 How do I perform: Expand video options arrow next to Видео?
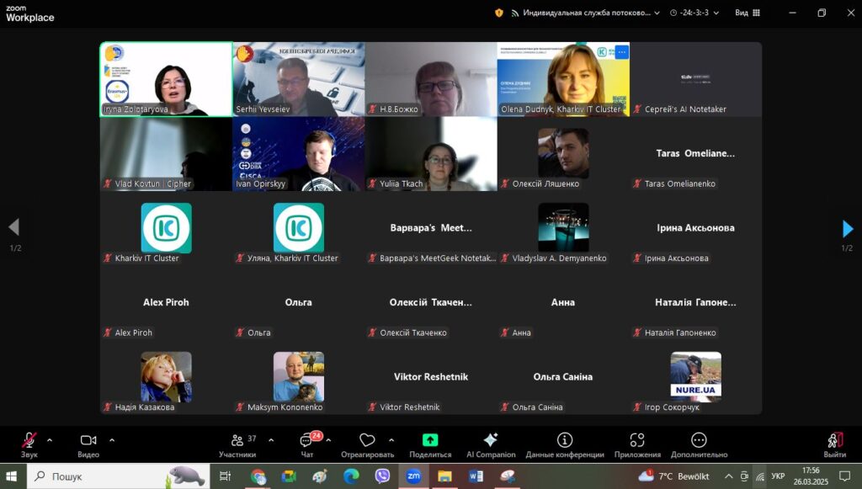[112, 440]
